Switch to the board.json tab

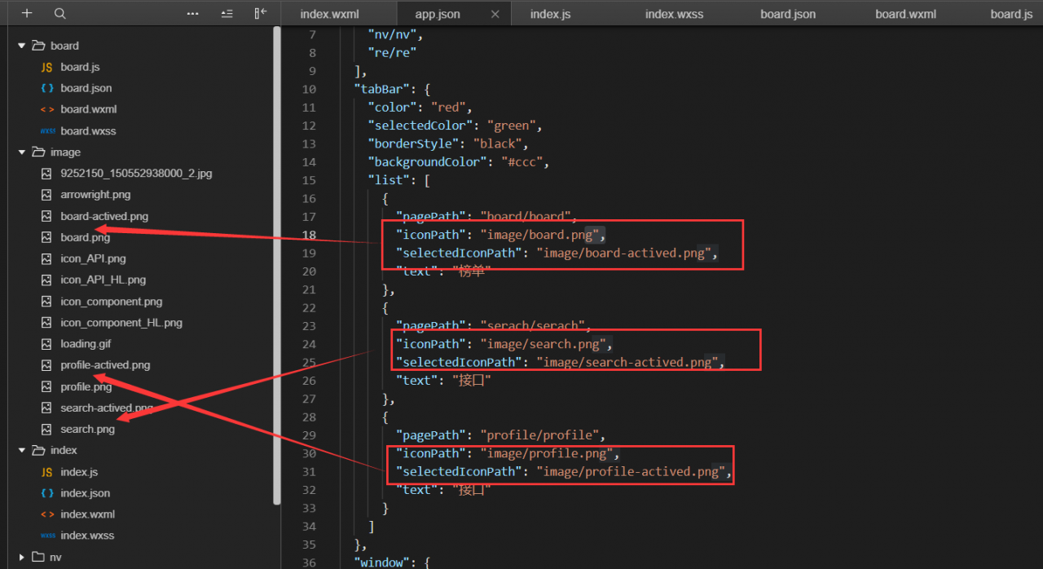coord(788,14)
